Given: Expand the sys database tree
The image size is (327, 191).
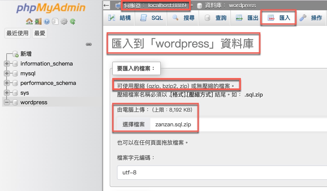Looking at the screenshot, I should (x=7, y=93).
